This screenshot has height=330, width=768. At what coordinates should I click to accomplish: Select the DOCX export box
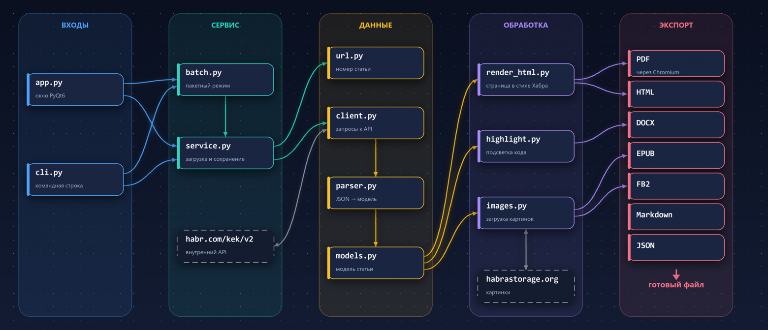[x=676, y=124]
